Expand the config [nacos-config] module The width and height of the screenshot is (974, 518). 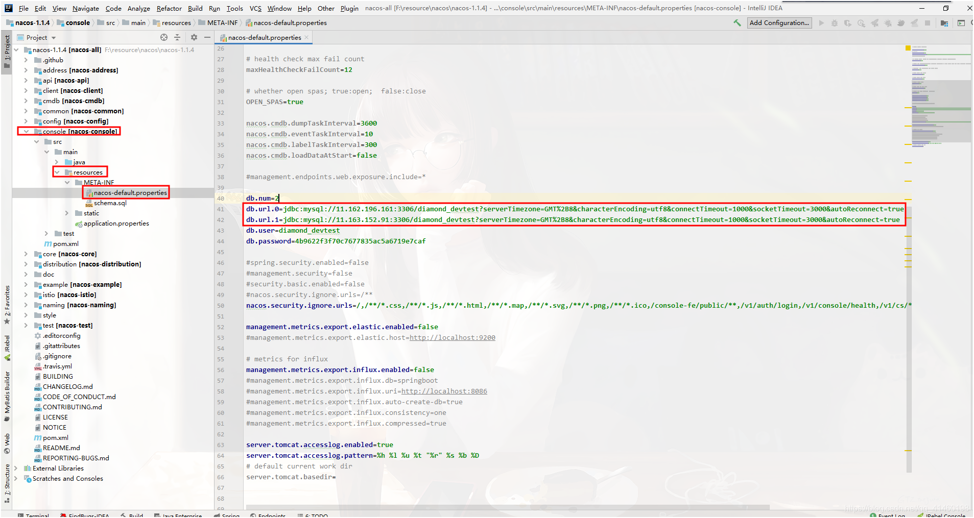pyautogui.click(x=26, y=121)
